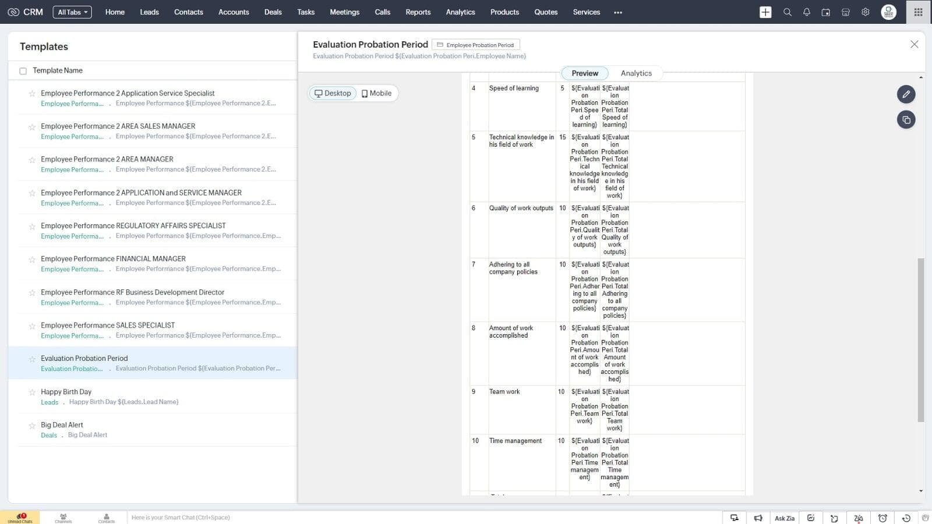
Task: Click the screen share presenter icon
Action: pos(735,518)
